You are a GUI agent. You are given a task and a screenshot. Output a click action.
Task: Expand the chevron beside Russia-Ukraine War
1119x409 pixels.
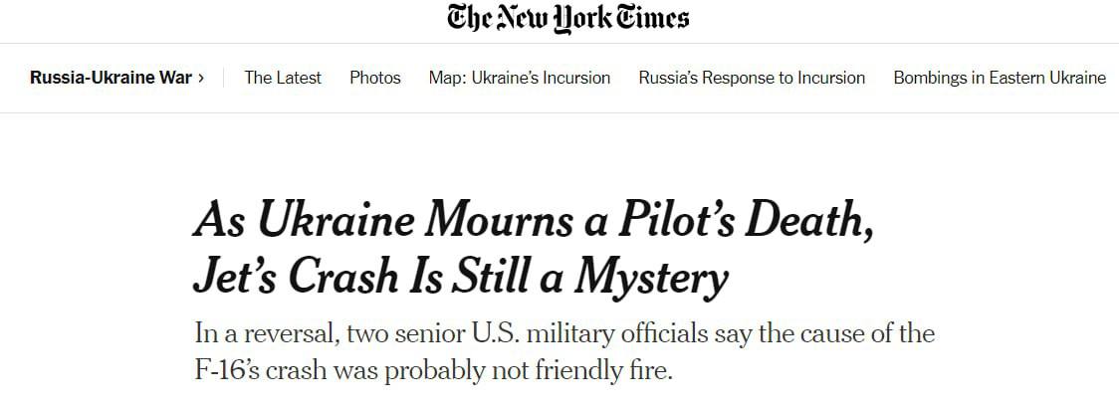[201, 78]
